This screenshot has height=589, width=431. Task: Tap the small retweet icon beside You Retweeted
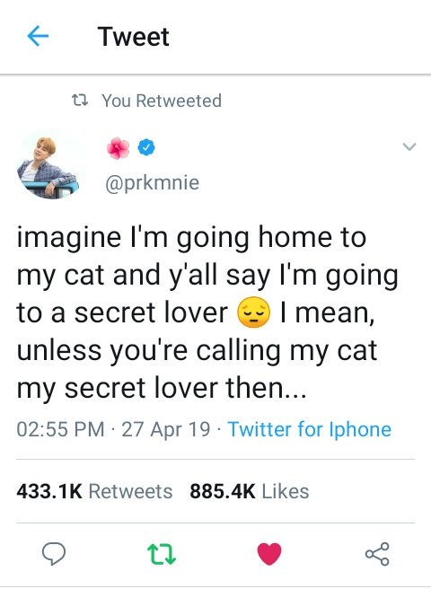click(x=80, y=101)
